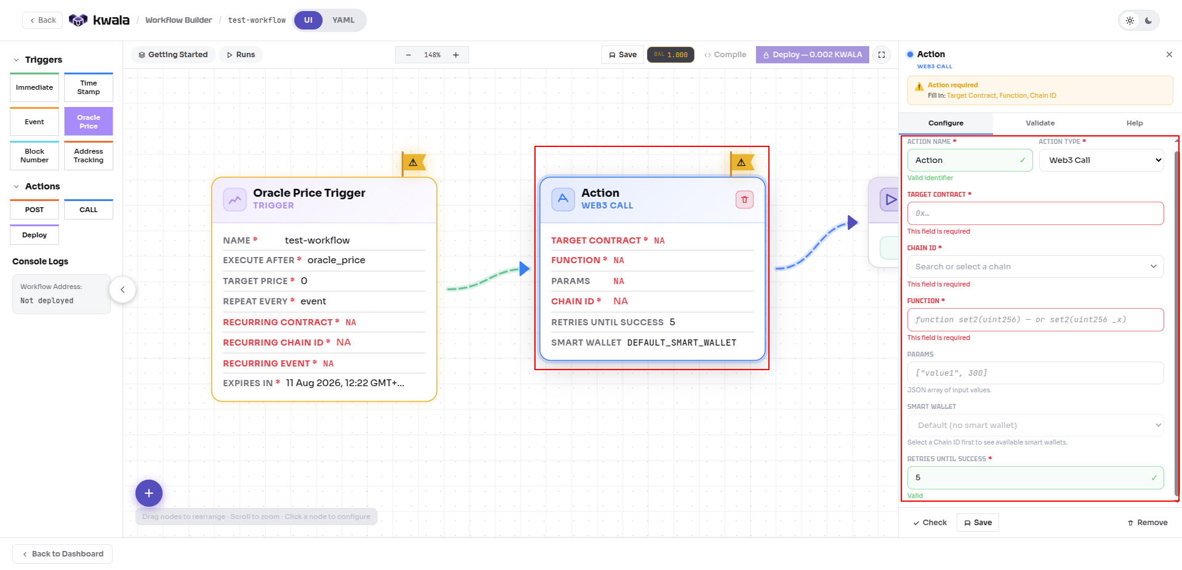Open the Smart Wallet dropdown

point(1035,426)
